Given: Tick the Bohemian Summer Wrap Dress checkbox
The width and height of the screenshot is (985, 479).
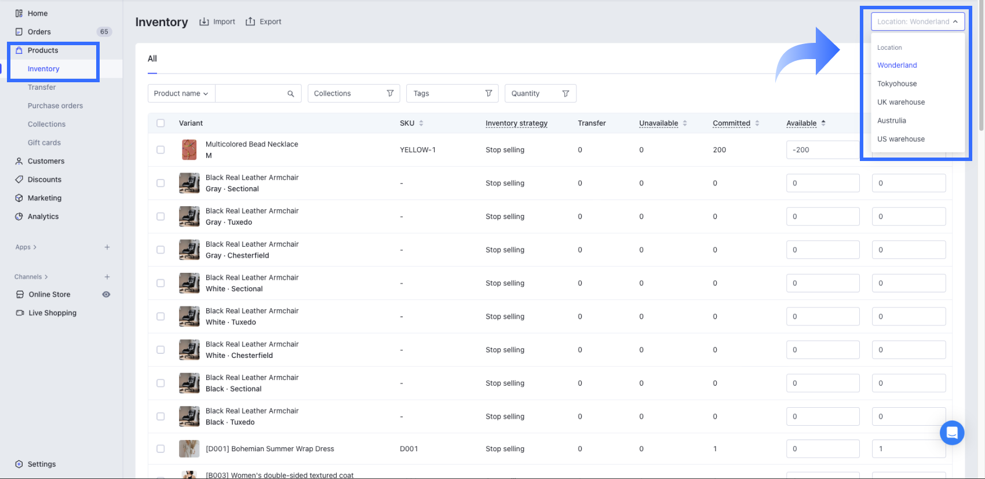Looking at the screenshot, I should coord(160,449).
